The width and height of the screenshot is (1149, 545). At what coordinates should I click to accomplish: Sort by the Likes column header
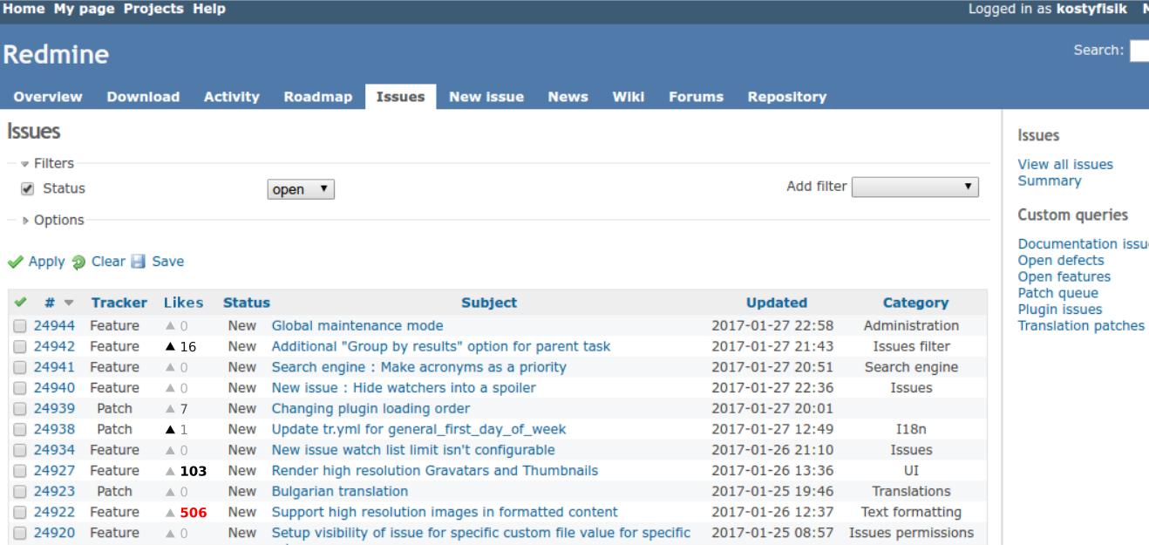click(184, 303)
